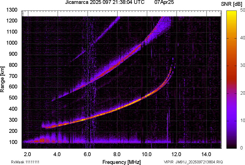Click the range tick label '300'
Image resolution: width=245 pixels, height=165 pixels.
13,120
